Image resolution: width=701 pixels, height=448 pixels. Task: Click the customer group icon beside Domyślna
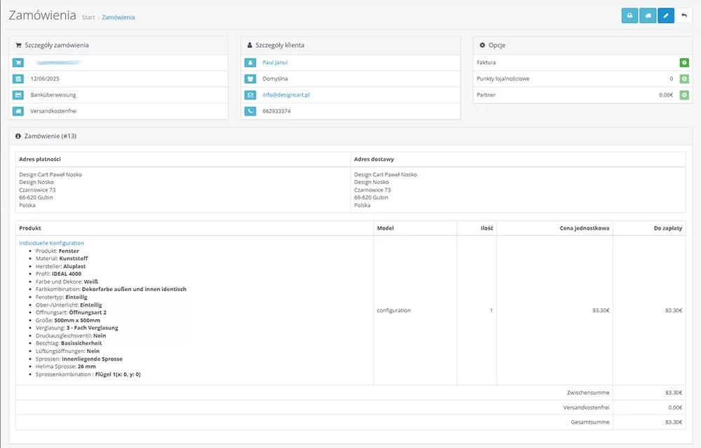coord(250,79)
